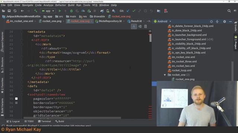This screenshot has height=133, width=238.
Task: Open the Terminal tool window
Action: pos(44,122)
